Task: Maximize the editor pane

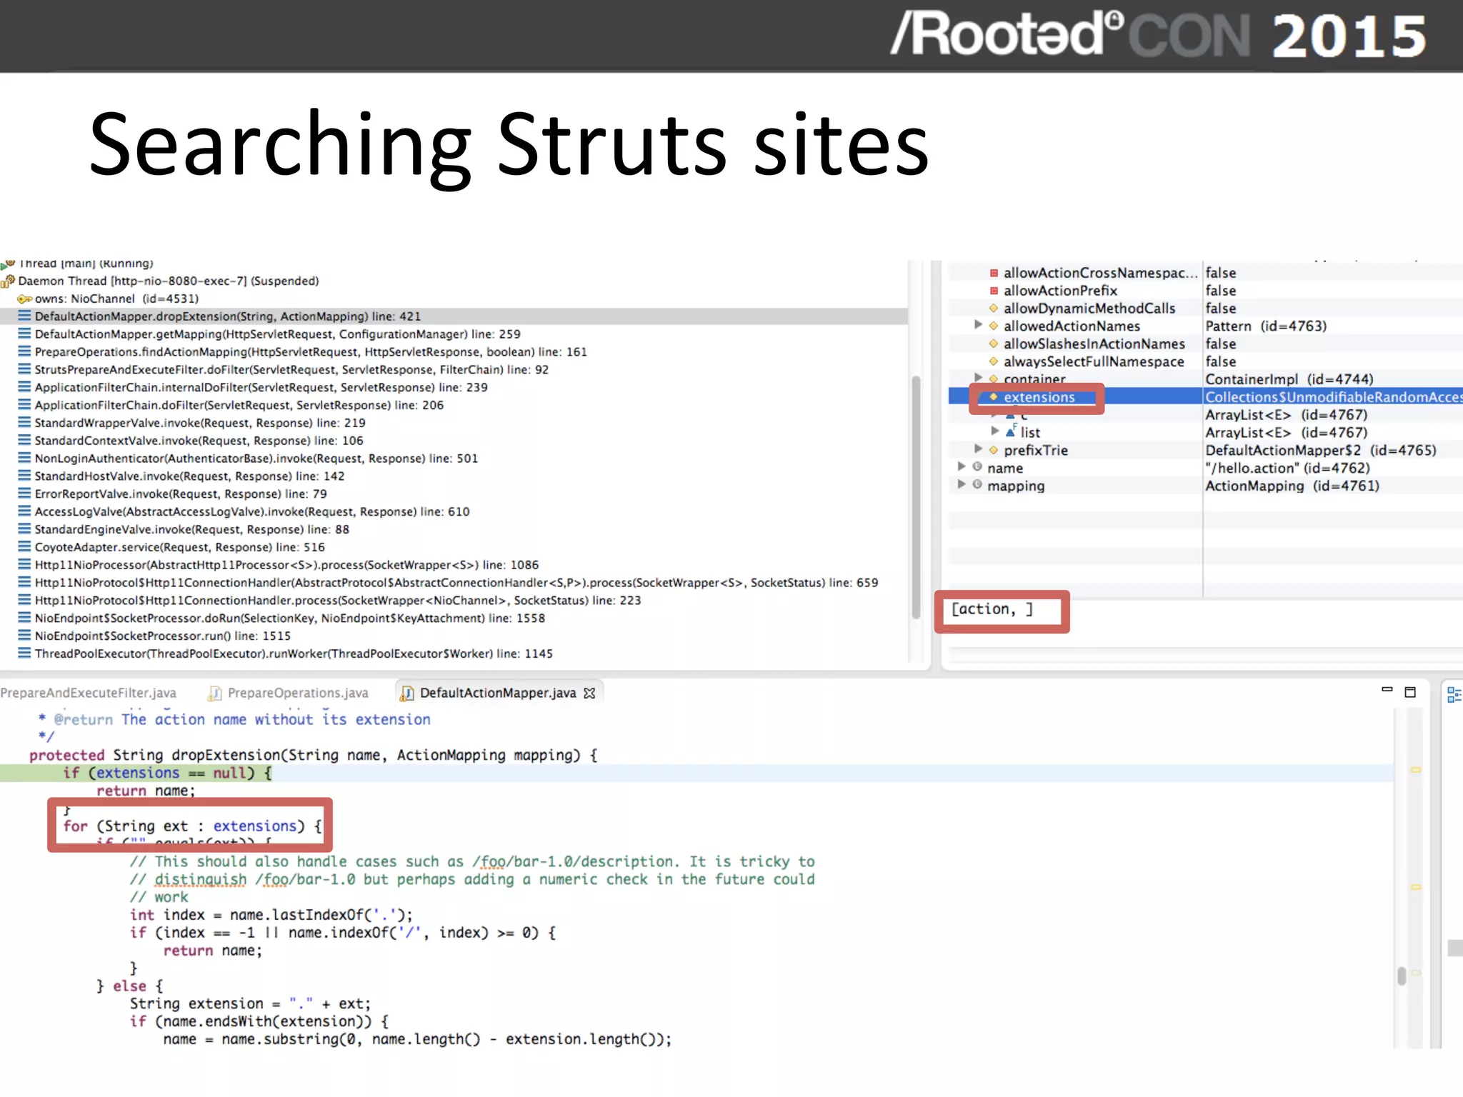Action: pos(1410,692)
